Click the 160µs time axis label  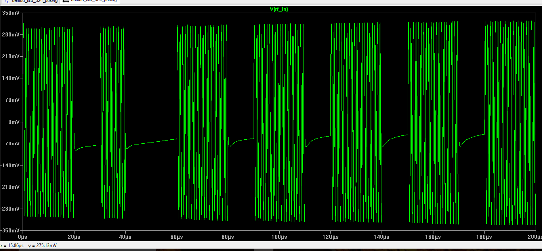[x=433, y=236]
